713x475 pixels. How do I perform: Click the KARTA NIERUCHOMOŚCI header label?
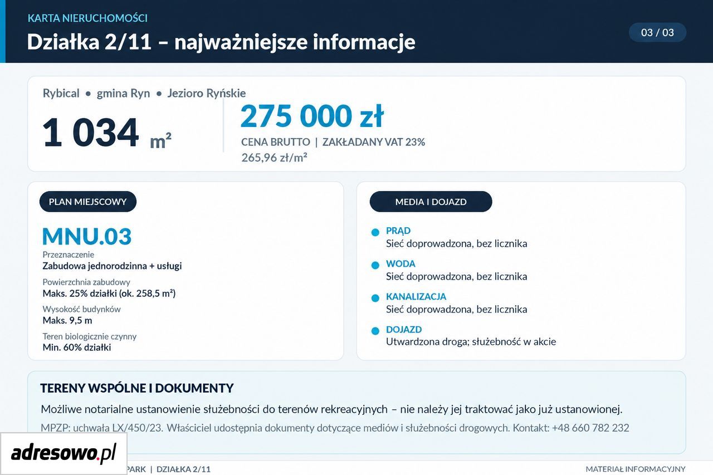(87, 18)
